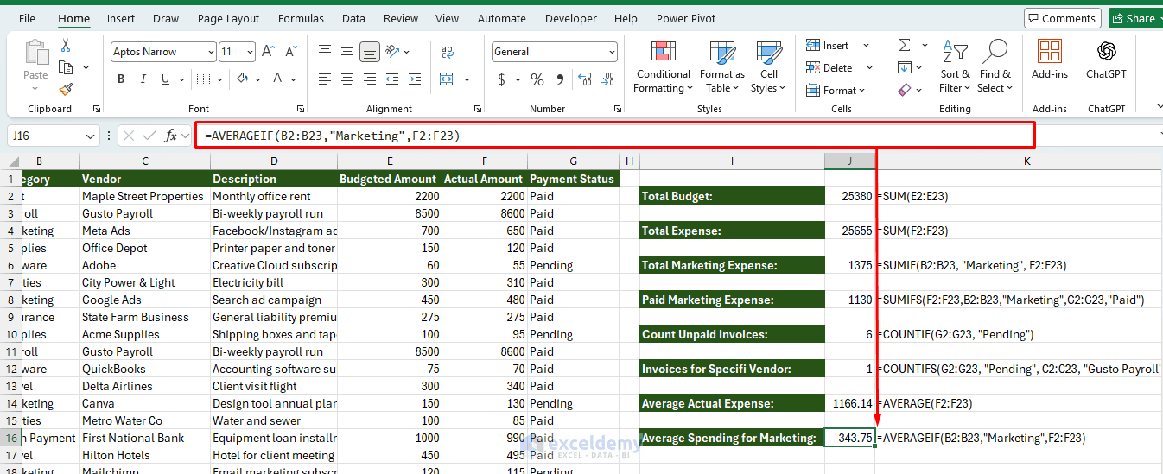Viewport: 1163px width, 474px height.
Task: Click inside the formula bar text
Action: click(615, 136)
